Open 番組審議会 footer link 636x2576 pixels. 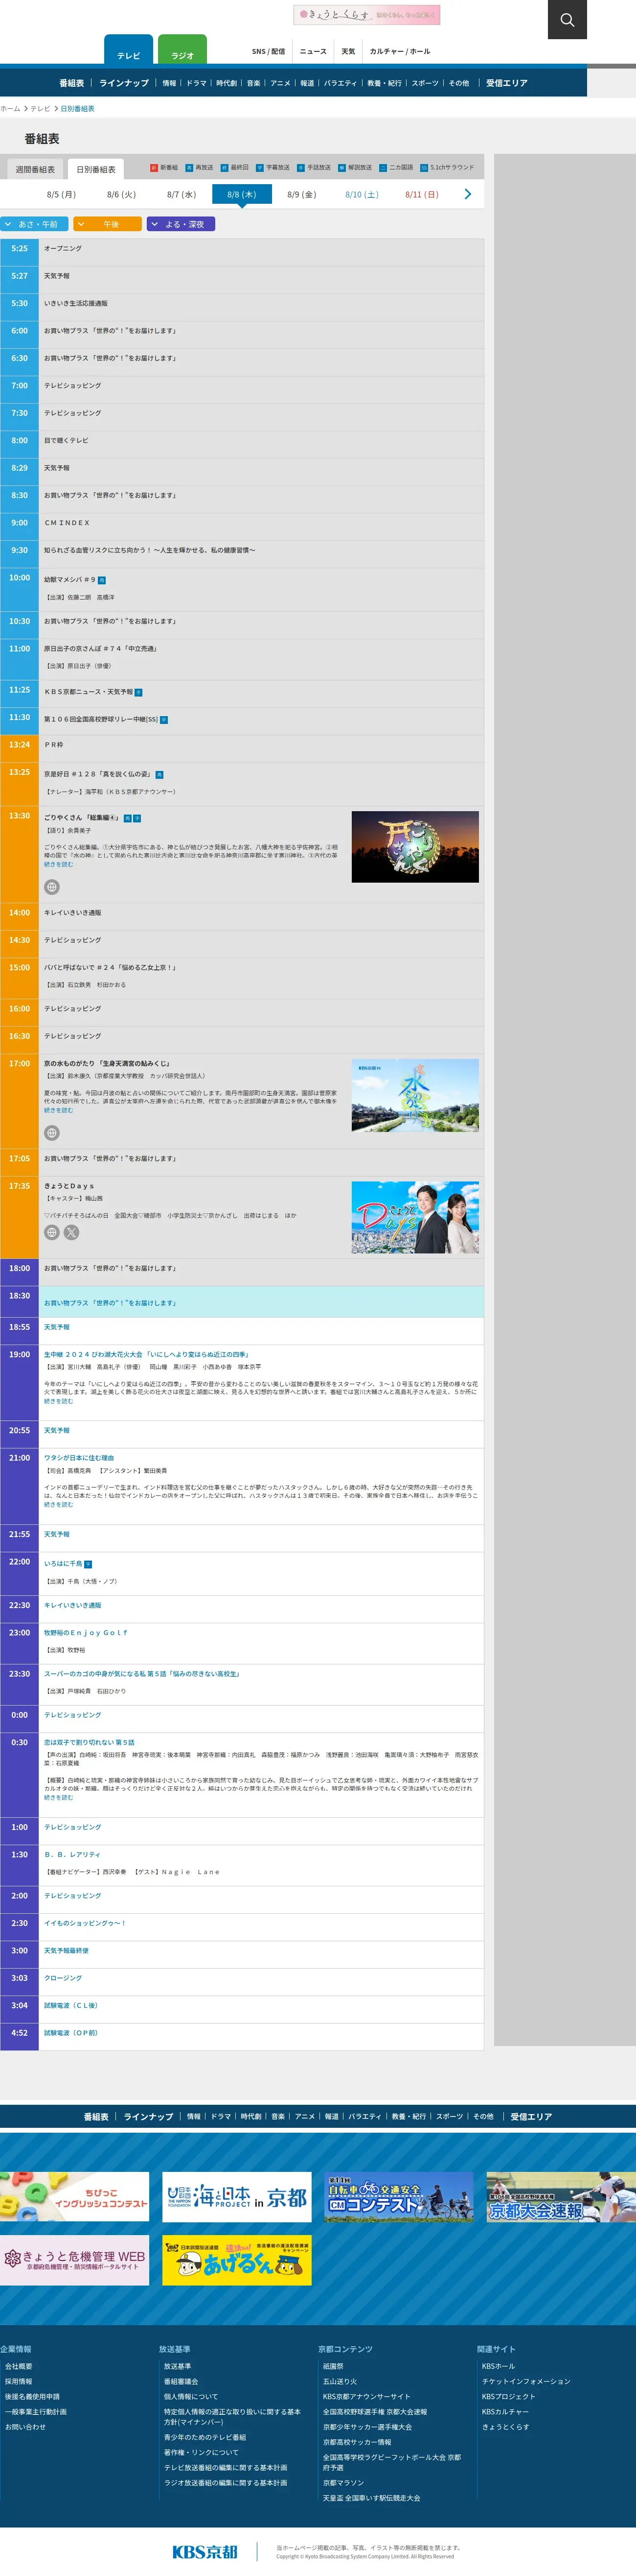181,2381
